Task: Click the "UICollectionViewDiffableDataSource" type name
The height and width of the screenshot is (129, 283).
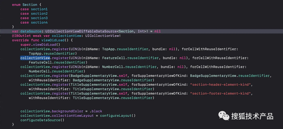Action: pos(81,31)
